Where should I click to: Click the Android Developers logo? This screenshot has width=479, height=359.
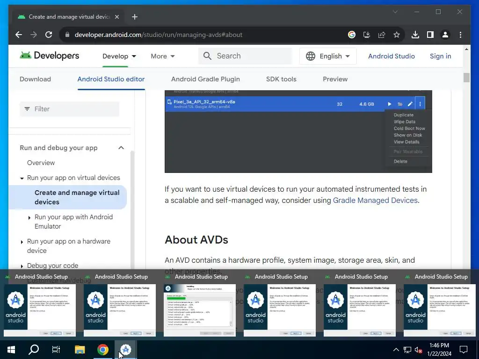tap(49, 56)
